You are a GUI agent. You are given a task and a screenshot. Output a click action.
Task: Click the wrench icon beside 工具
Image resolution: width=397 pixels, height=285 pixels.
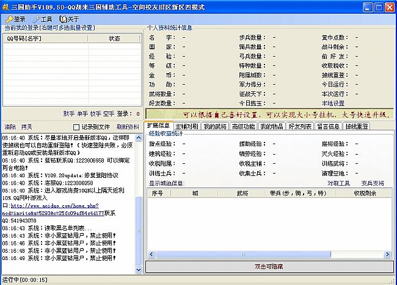[x=37, y=19]
